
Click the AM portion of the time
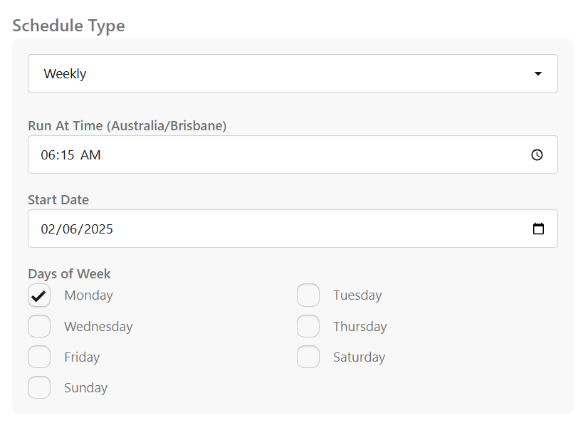[91, 154]
